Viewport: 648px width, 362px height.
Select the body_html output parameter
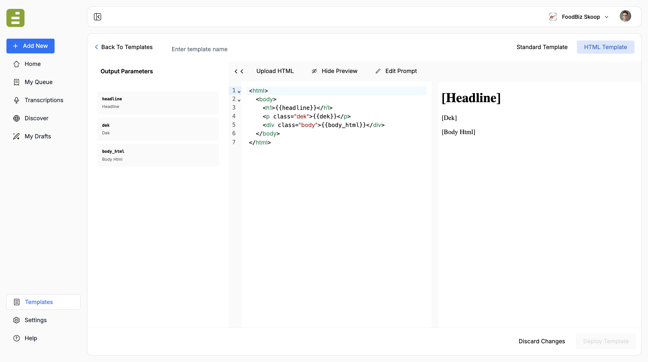click(x=158, y=155)
